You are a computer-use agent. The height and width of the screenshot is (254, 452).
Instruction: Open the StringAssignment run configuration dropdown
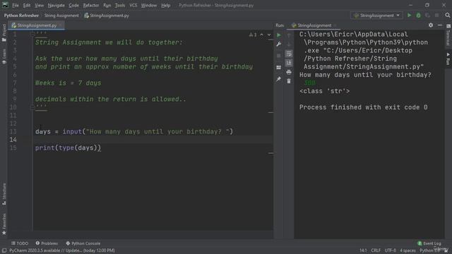[376, 16]
